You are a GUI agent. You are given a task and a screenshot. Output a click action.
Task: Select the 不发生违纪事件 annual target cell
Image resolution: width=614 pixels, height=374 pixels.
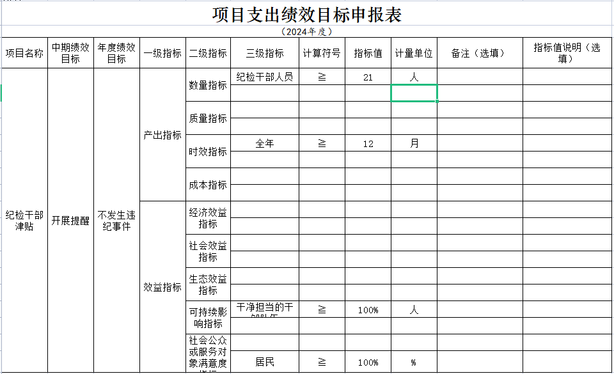(x=116, y=221)
